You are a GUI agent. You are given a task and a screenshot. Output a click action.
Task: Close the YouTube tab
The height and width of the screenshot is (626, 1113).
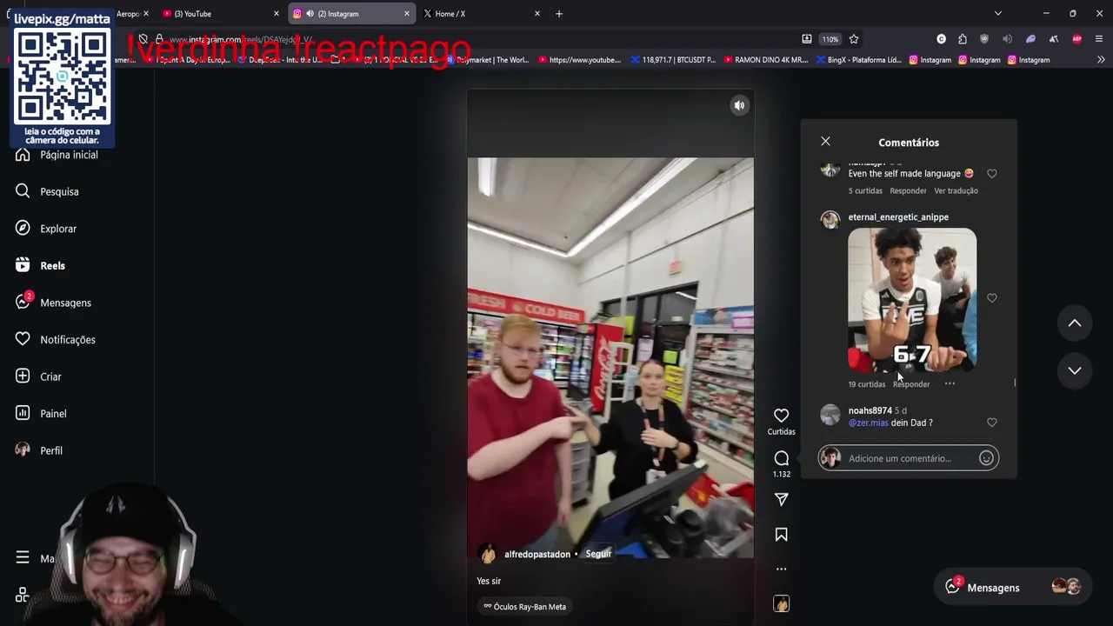tap(277, 14)
